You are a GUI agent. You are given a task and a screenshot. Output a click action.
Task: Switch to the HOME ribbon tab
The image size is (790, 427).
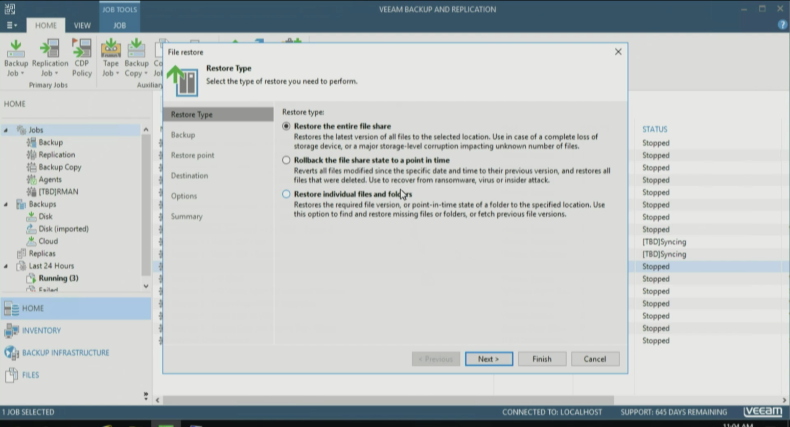tap(45, 25)
